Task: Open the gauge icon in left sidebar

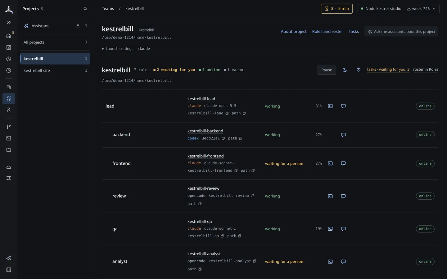Action: 9,167
